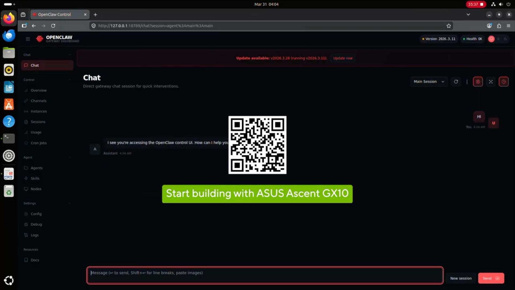Open Skills in the sidebar
This screenshot has height=290, width=515.
tap(47, 178)
